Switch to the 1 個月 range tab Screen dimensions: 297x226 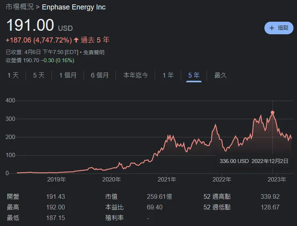click(x=68, y=75)
